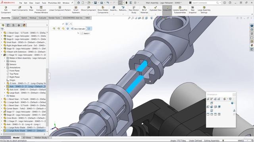Expand the Large Bush - 30465<1> node
Viewport: 254px width, 142px height.
[5, 93]
